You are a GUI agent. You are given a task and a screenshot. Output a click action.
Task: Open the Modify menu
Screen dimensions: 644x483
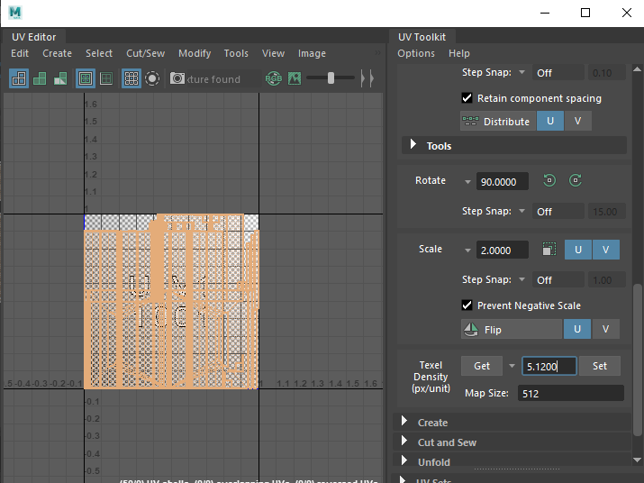coord(195,53)
